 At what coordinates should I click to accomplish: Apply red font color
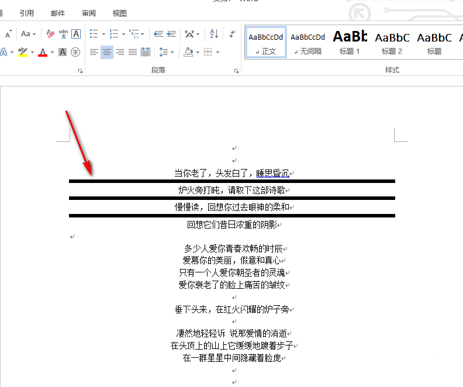coord(43,52)
